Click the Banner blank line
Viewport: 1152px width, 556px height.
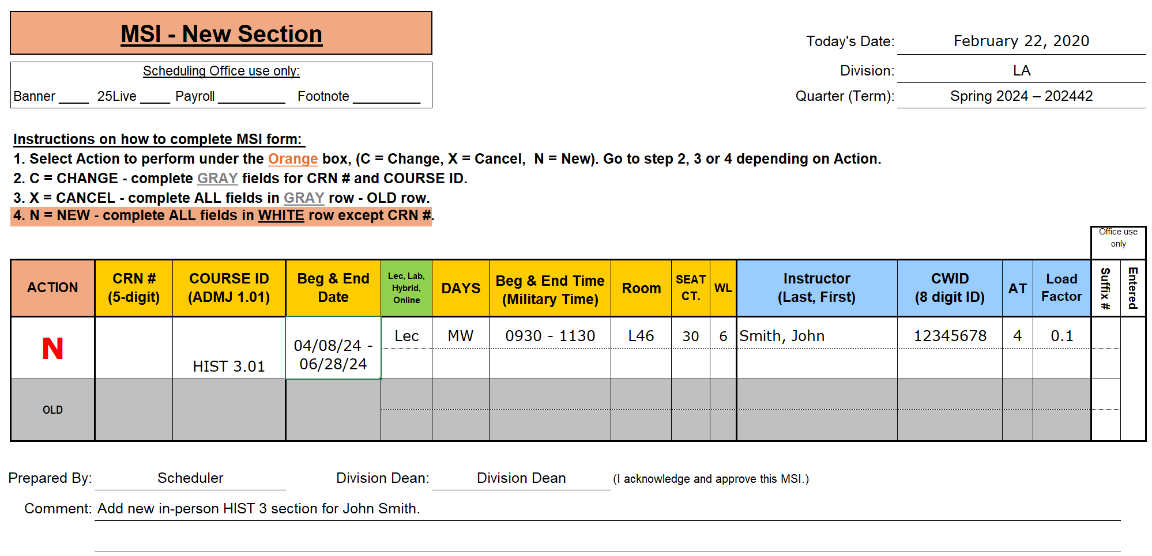[x=74, y=97]
